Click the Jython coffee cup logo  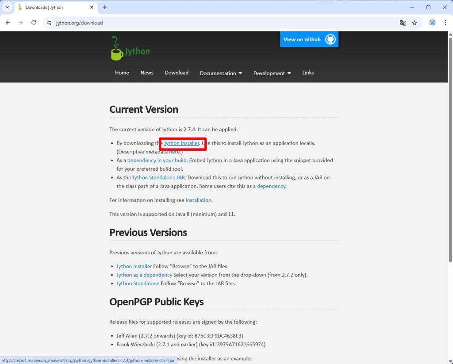coord(117,50)
